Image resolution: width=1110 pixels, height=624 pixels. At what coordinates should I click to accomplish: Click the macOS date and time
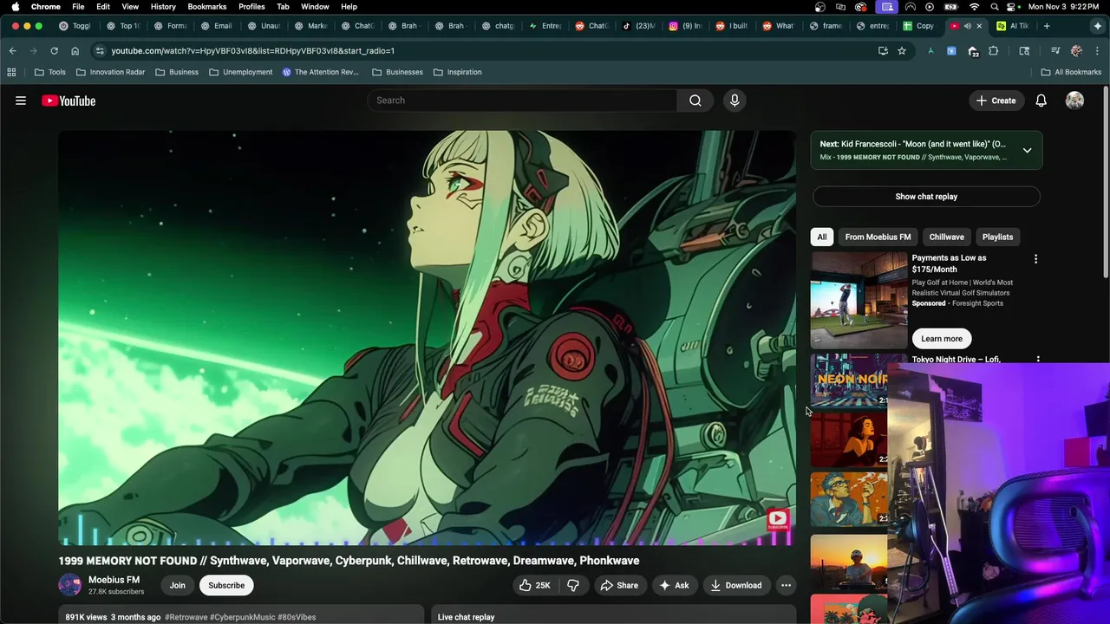pyautogui.click(x=1064, y=6)
